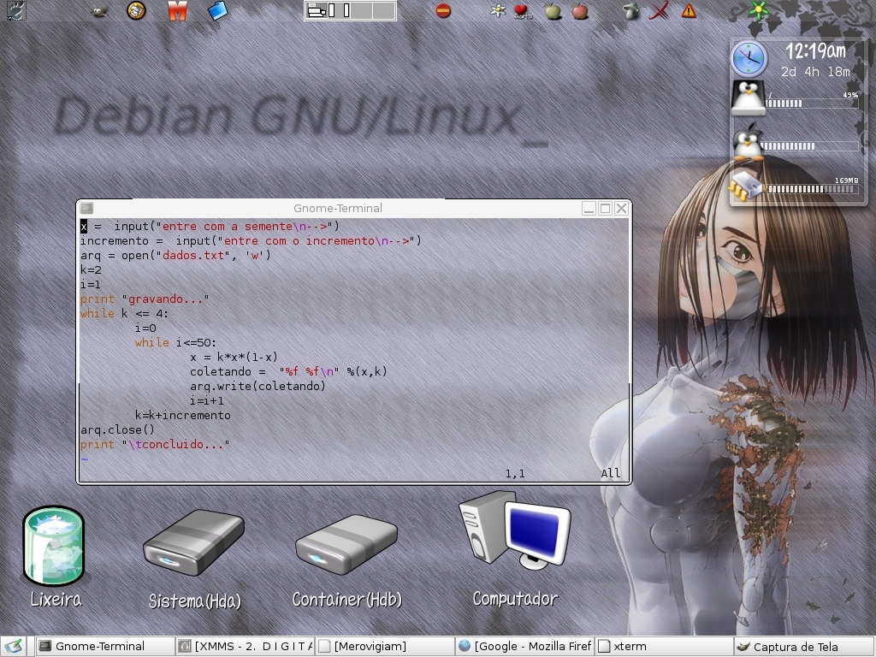
Task: Activate Gnome-Terminal taskbar button
Action: (105, 647)
